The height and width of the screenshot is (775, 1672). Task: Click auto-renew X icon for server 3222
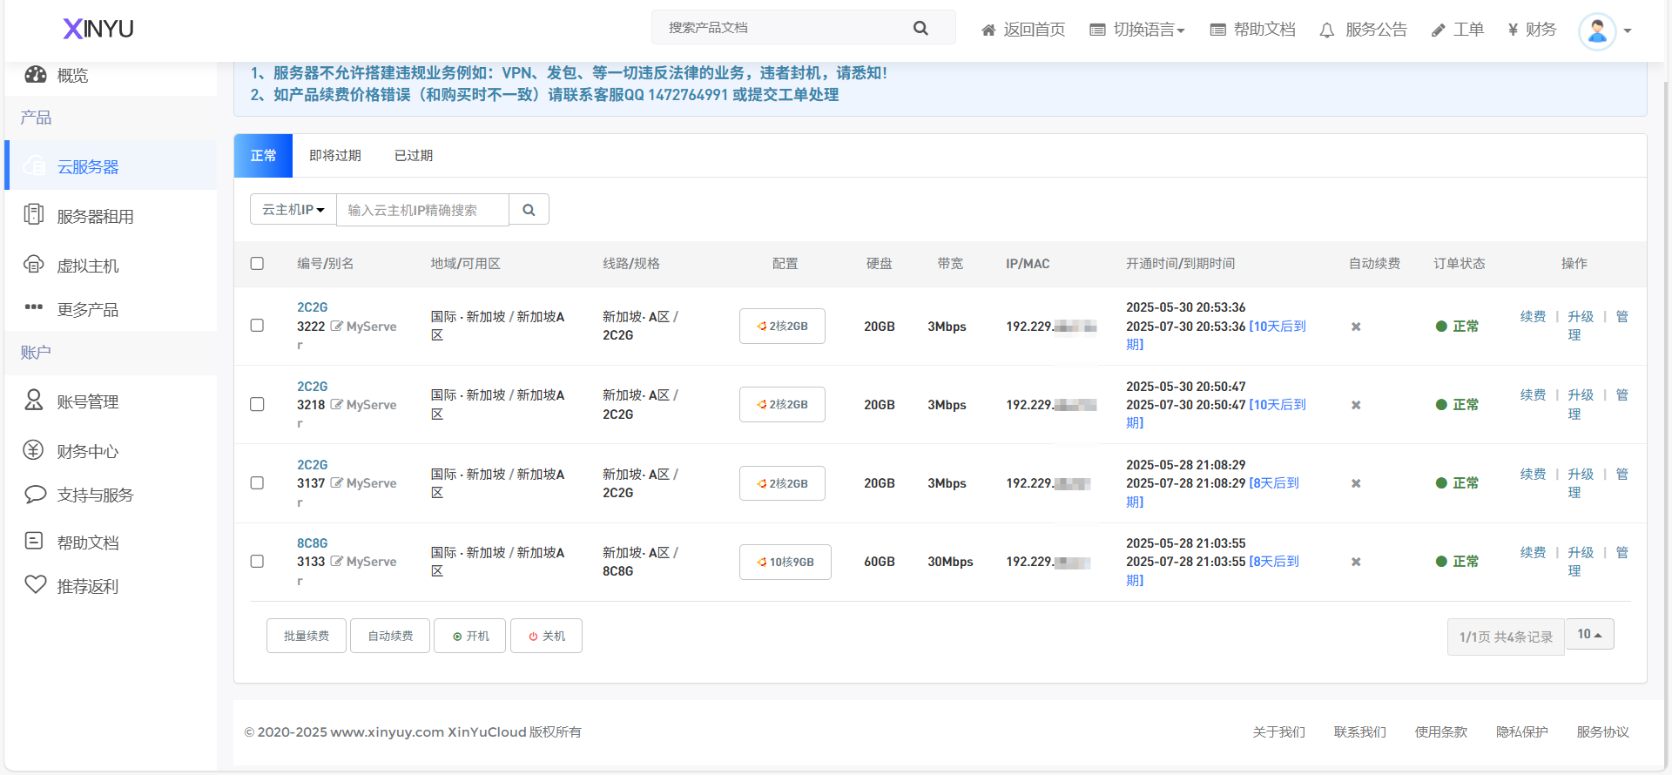1356,327
